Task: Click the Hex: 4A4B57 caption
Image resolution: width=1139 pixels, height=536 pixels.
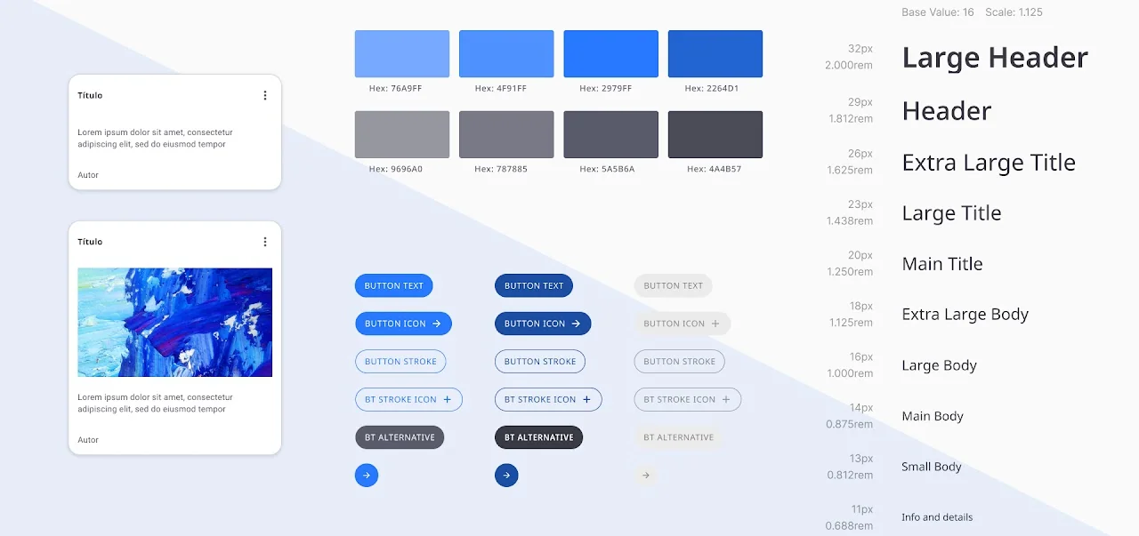Action: click(713, 169)
